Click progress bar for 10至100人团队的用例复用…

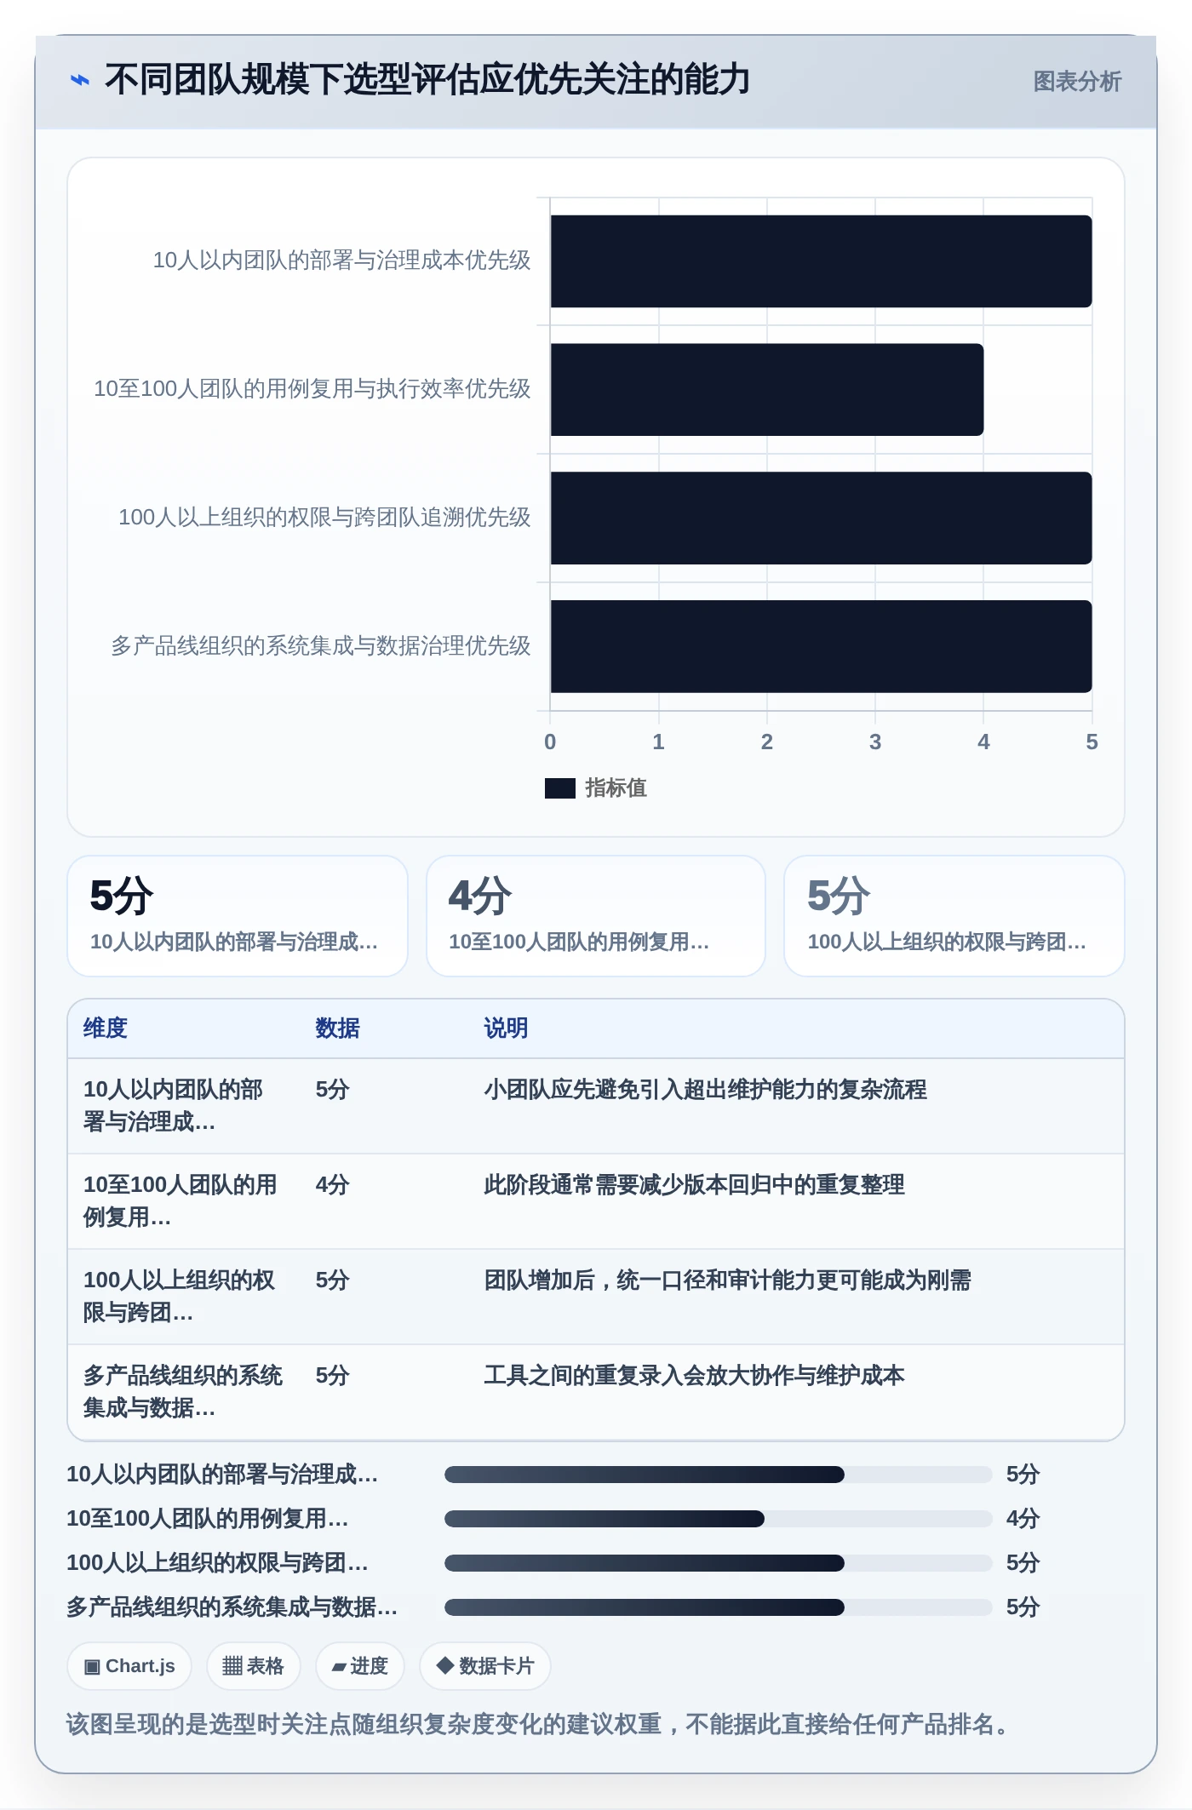point(719,1519)
